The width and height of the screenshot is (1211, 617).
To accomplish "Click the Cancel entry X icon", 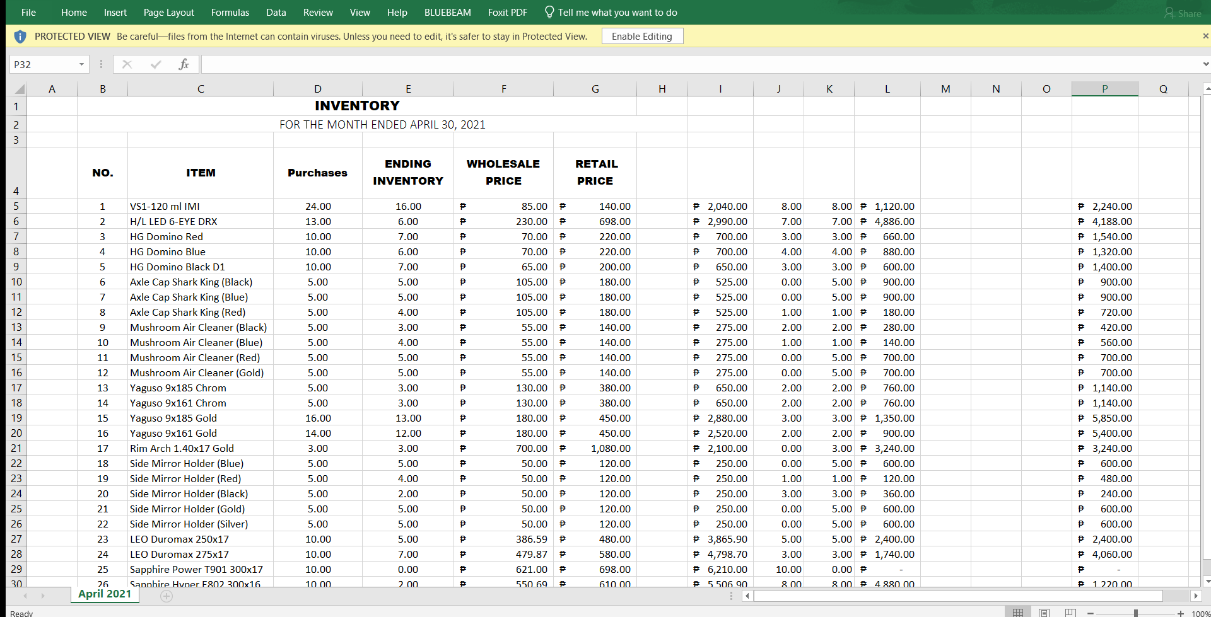I will pyautogui.click(x=127, y=64).
